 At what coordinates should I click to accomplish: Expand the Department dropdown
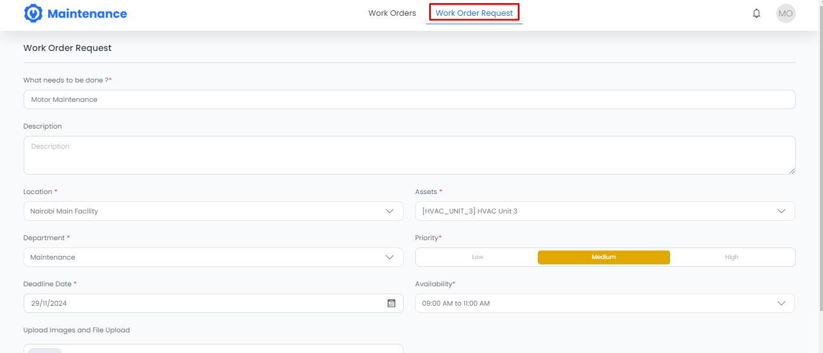(x=213, y=257)
